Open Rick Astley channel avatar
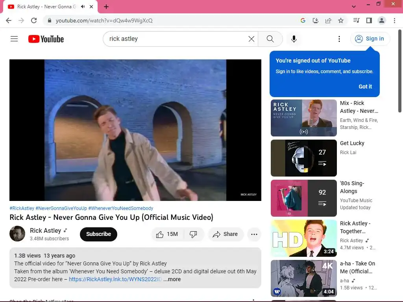The height and width of the screenshot is (302, 403). [x=17, y=234]
